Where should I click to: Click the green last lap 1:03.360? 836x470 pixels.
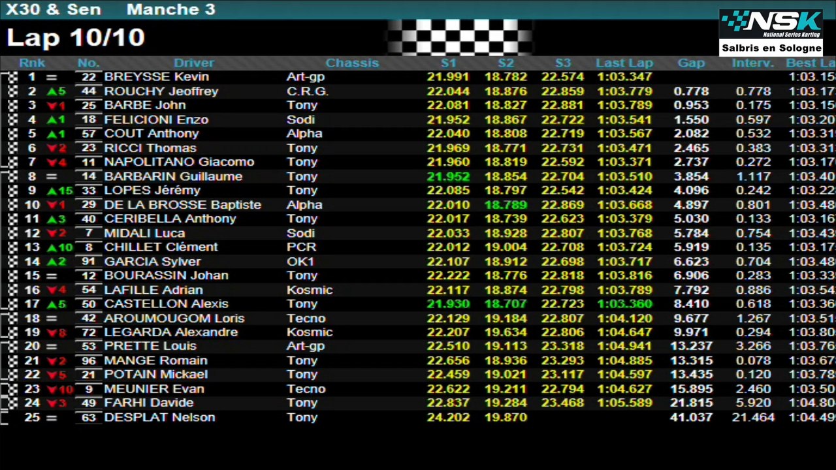point(624,304)
